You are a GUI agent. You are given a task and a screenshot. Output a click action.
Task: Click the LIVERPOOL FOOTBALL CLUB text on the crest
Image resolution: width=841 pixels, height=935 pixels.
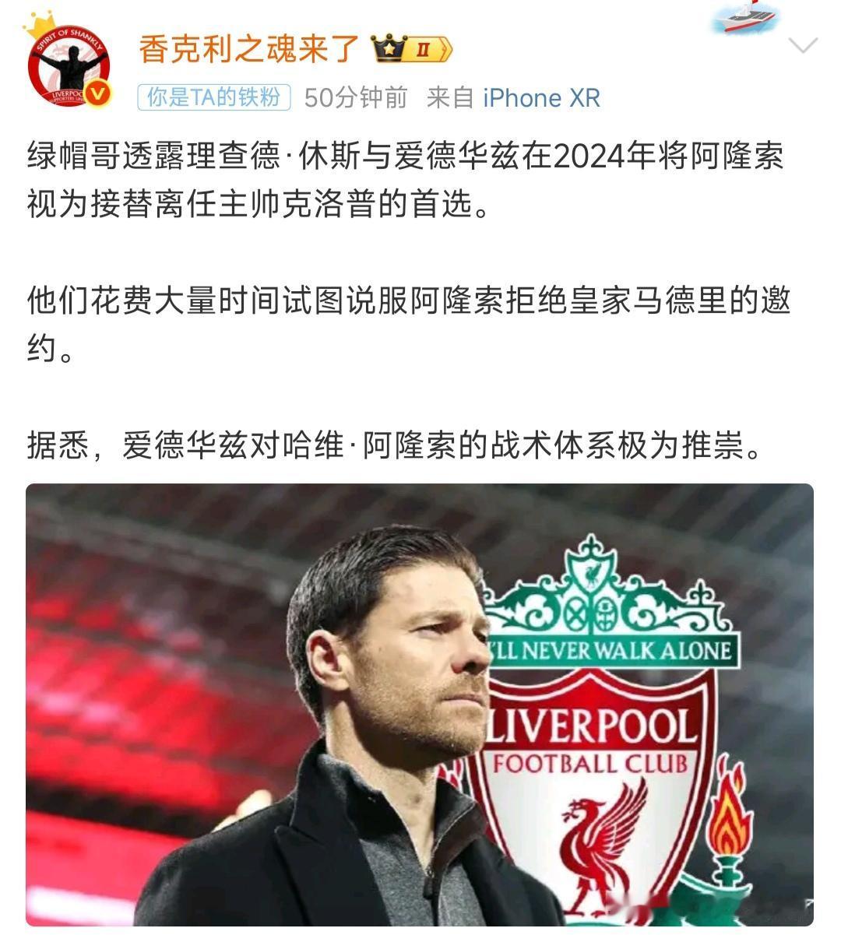[x=591, y=740]
